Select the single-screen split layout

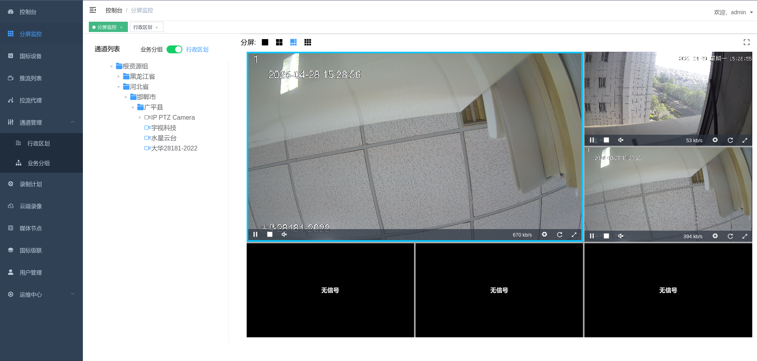(265, 42)
